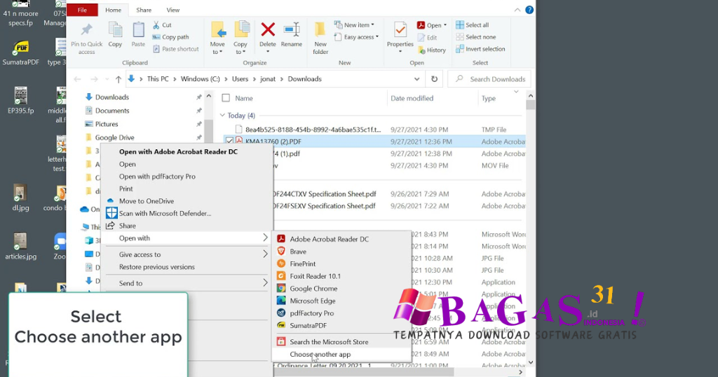Click Paste shortcut in ribbon
The height and width of the screenshot is (377, 718).
coord(176,49)
